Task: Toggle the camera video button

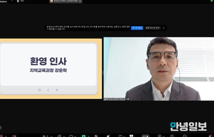Action: point(14,136)
